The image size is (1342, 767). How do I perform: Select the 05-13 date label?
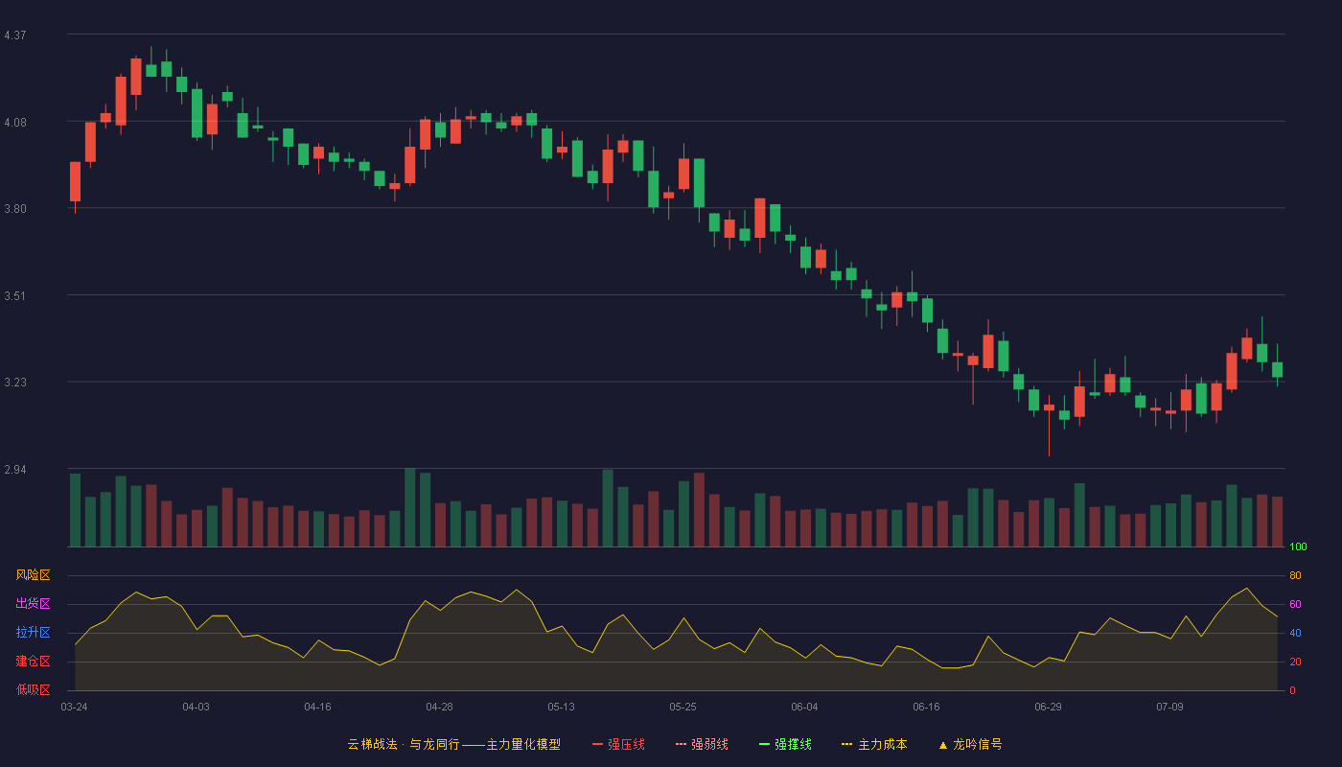pos(561,707)
